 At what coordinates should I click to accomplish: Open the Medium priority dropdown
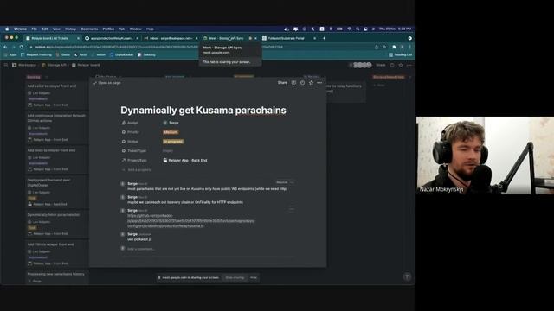click(x=171, y=132)
